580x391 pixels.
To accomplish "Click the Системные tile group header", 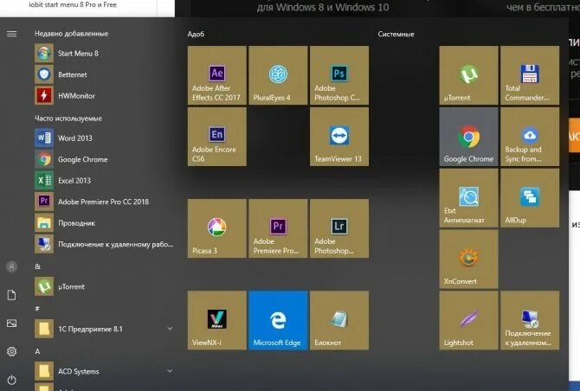I will point(396,34).
